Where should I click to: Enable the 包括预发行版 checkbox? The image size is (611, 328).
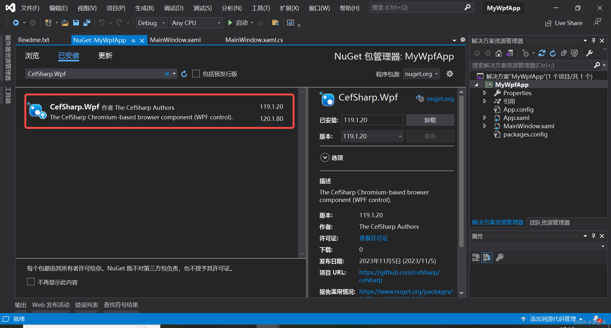[196, 73]
